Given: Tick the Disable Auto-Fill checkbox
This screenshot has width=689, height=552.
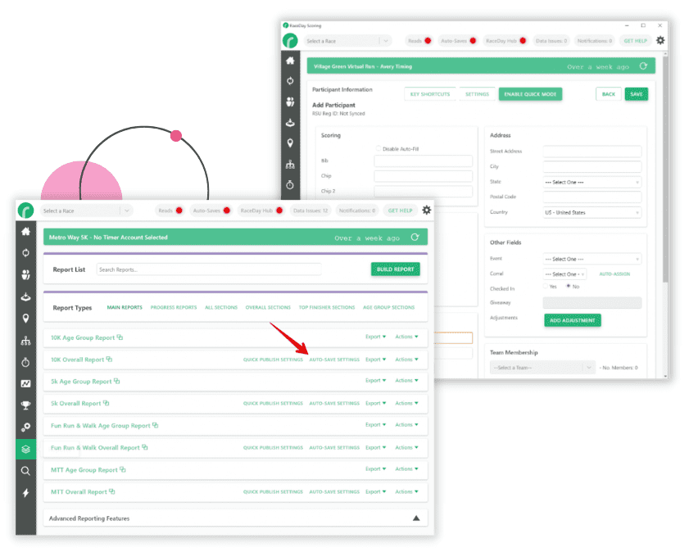Looking at the screenshot, I should 378,148.
